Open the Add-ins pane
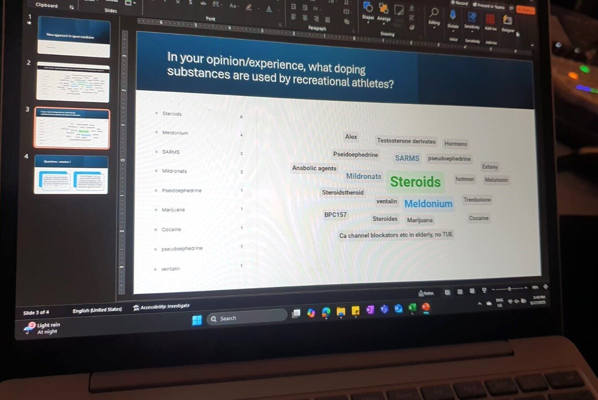This screenshot has height=400, width=598. [x=490, y=22]
